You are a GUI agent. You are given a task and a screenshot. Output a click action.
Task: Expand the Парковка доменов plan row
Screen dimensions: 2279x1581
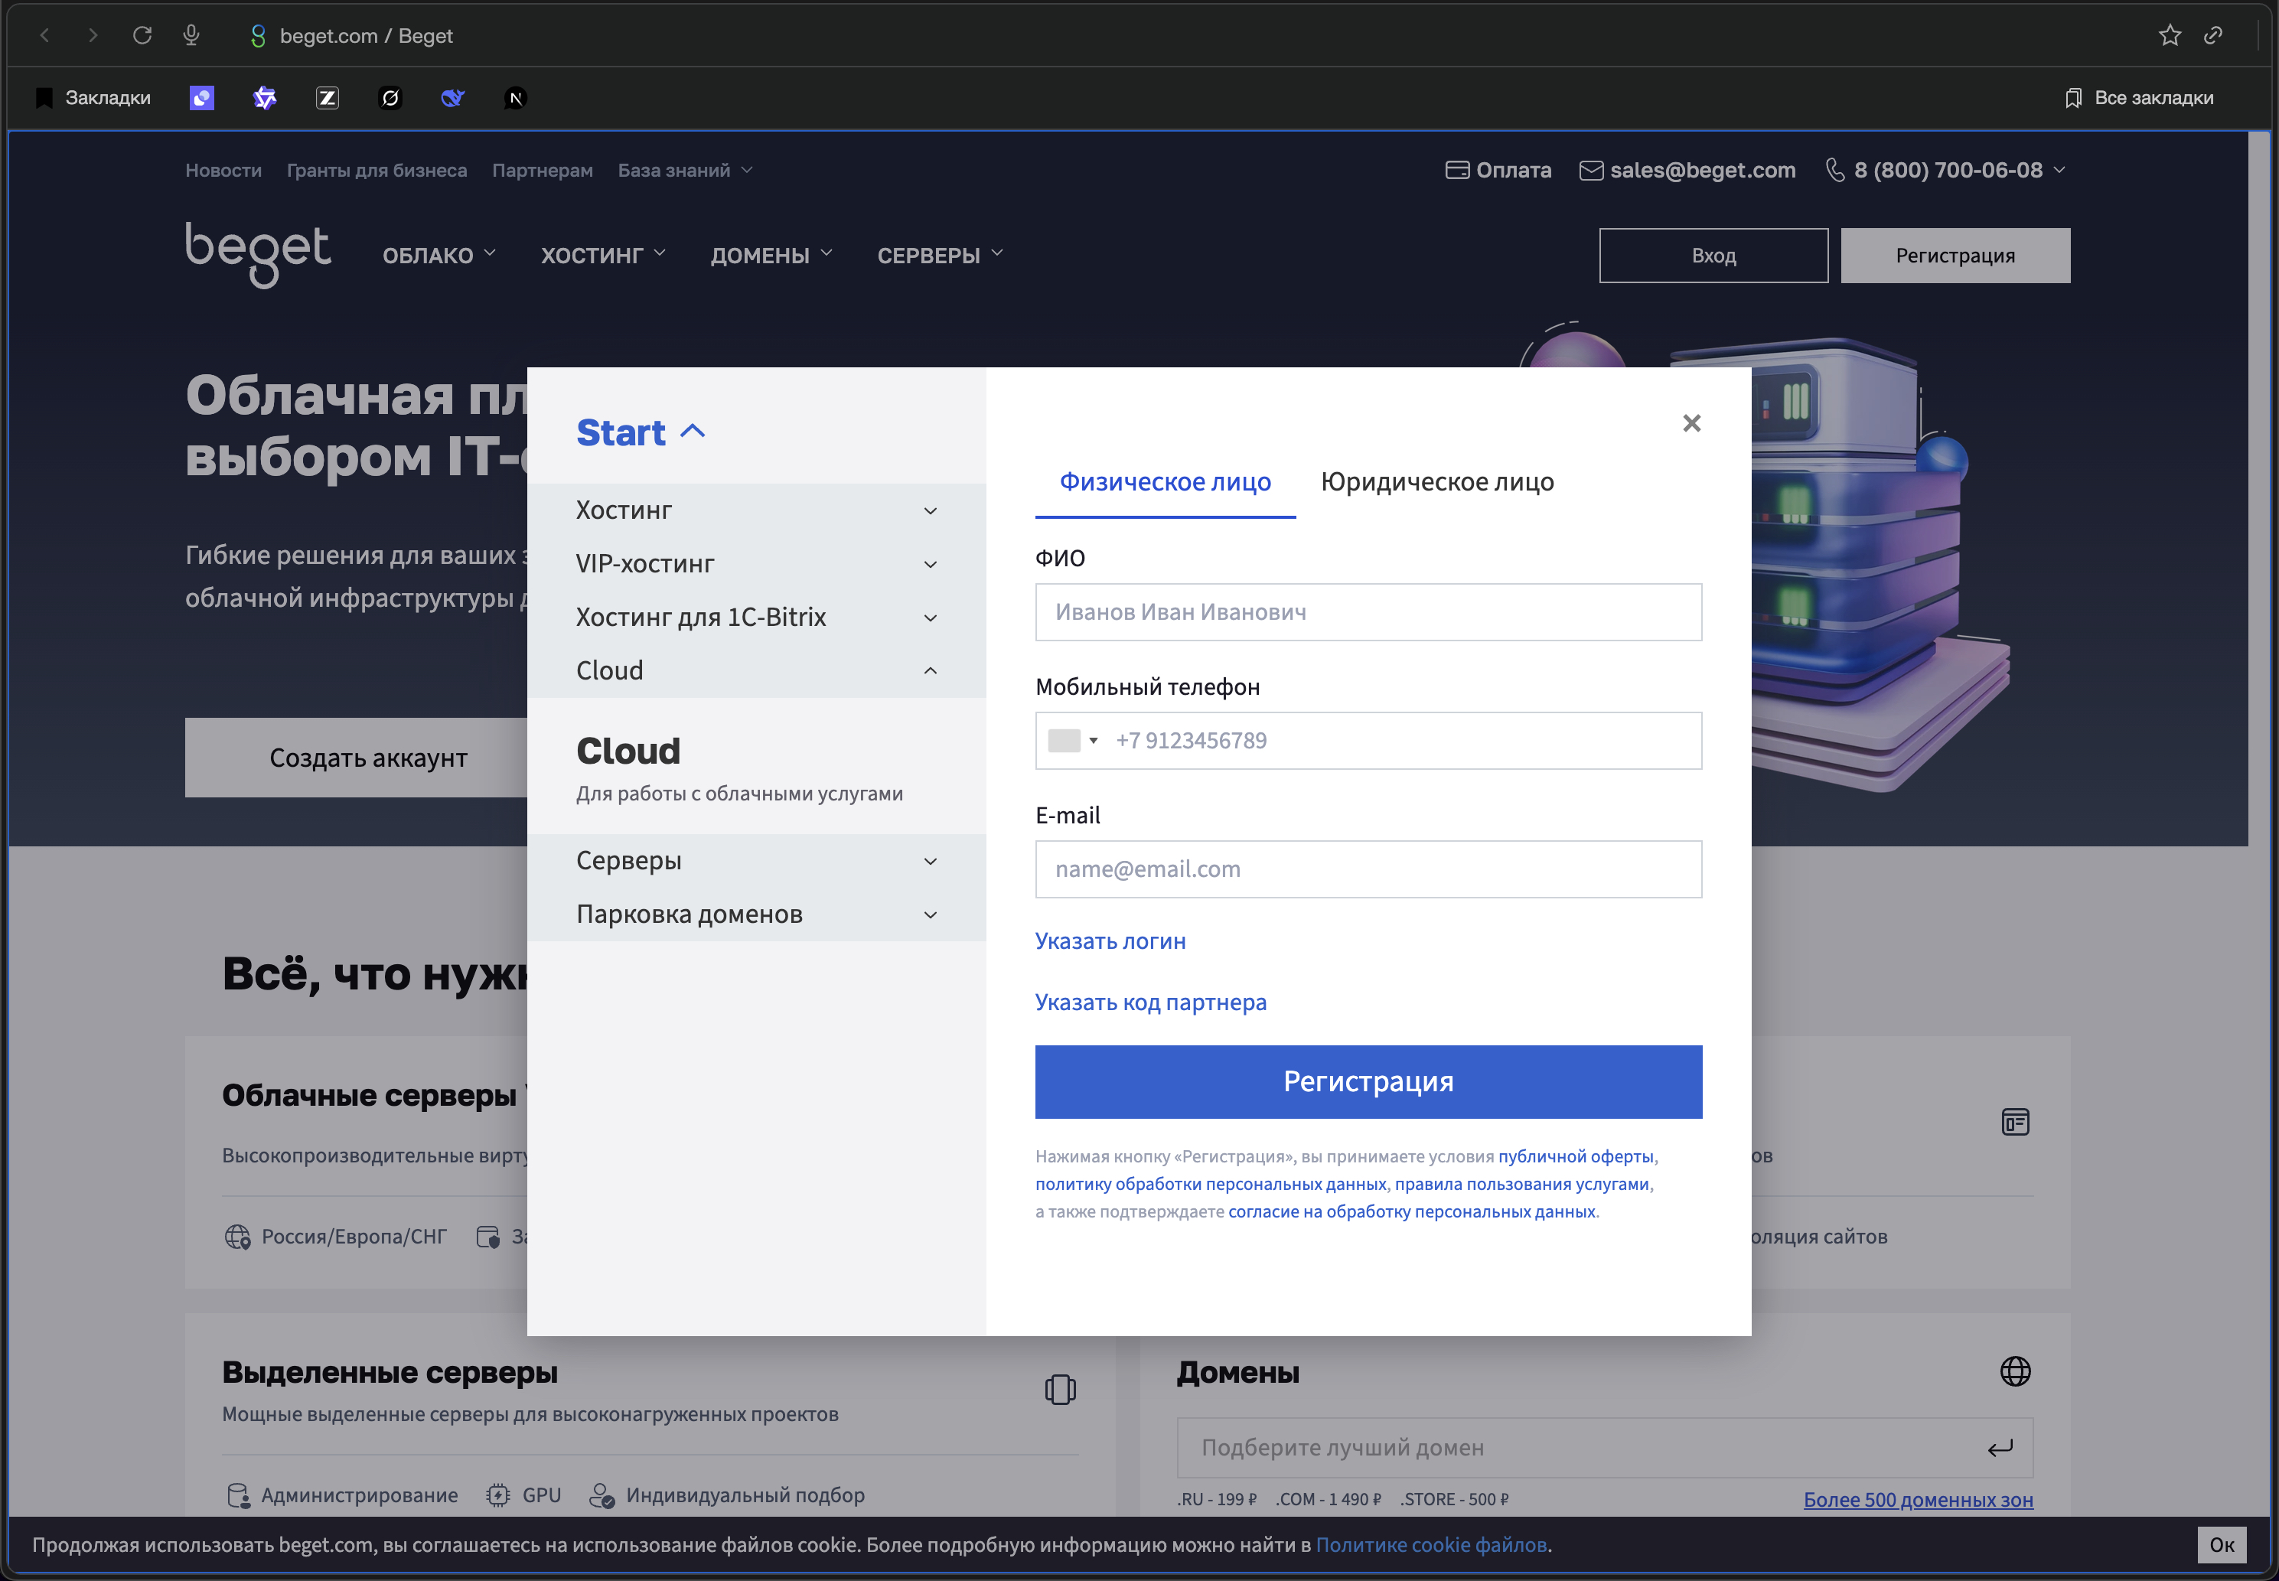[x=757, y=914]
